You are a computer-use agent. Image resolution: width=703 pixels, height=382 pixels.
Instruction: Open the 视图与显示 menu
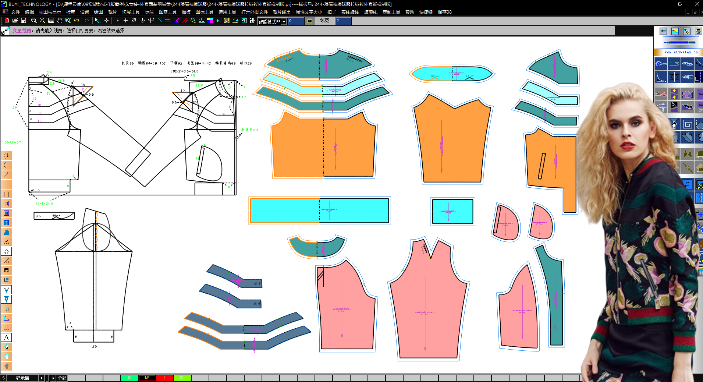[x=50, y=12]
